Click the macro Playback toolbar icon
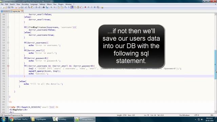Viewport: 217px width, 122px height. tap(92, 7)
